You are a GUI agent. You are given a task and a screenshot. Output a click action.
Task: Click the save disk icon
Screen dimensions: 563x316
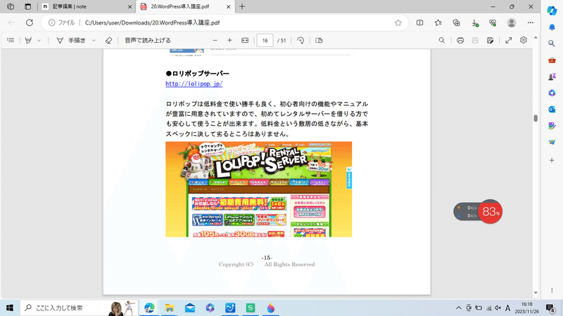(x=475, y=41)
